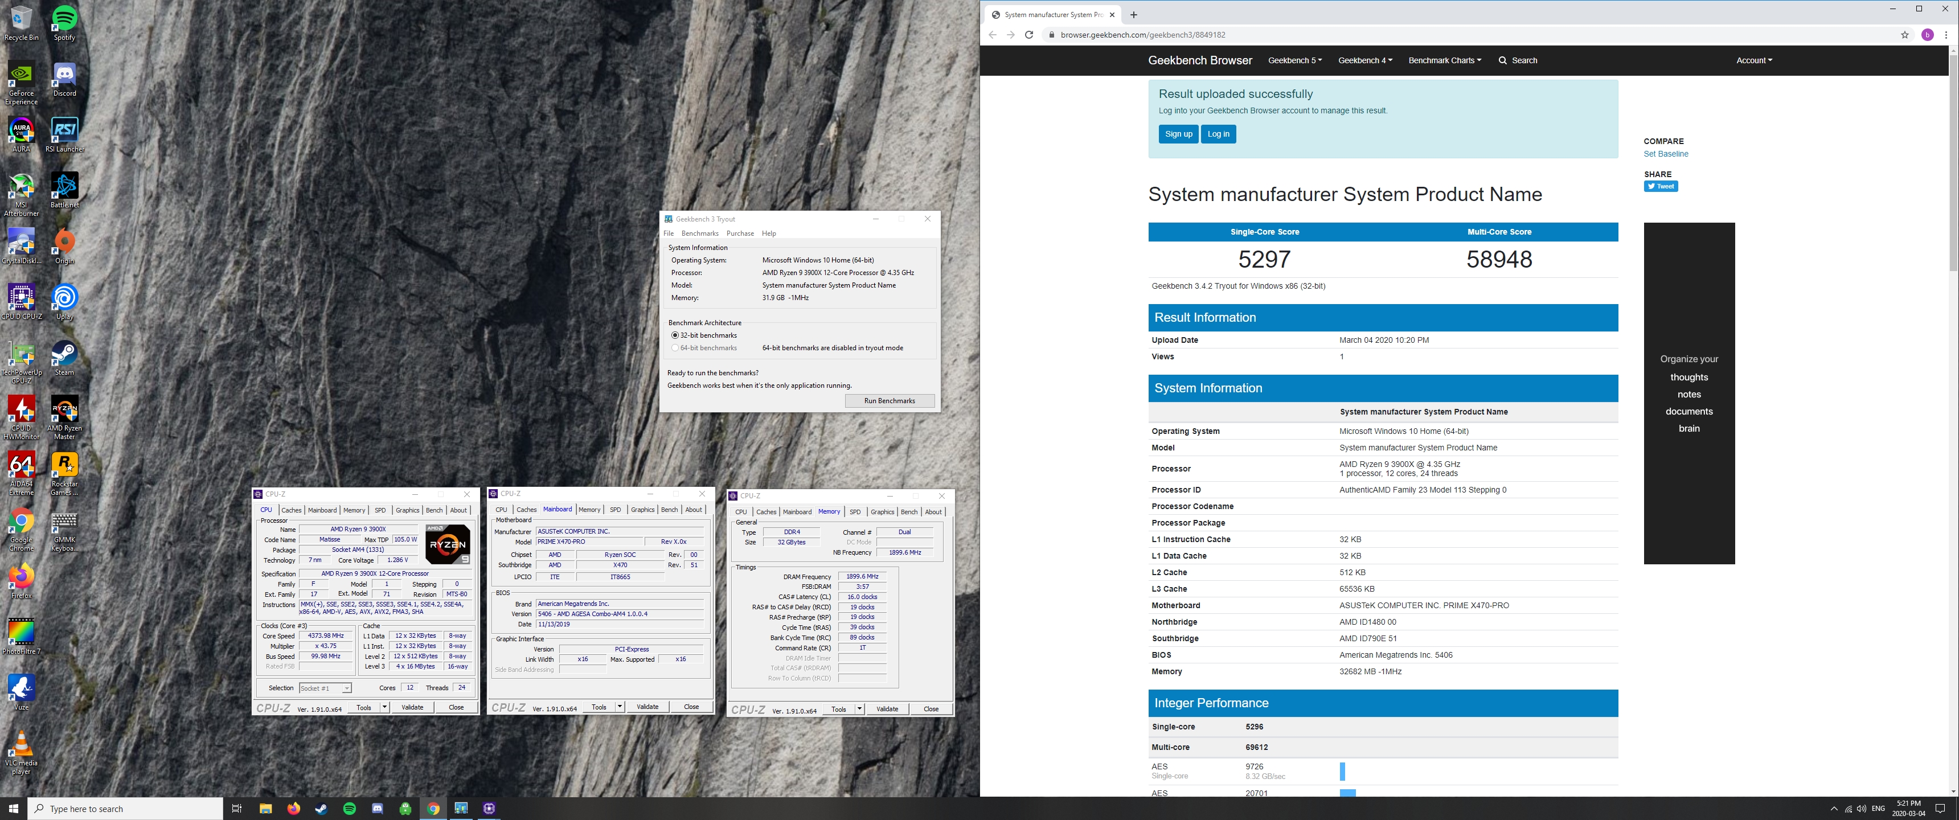Open Rockstar Games launcher desktop icon

(x=65, y=474)
